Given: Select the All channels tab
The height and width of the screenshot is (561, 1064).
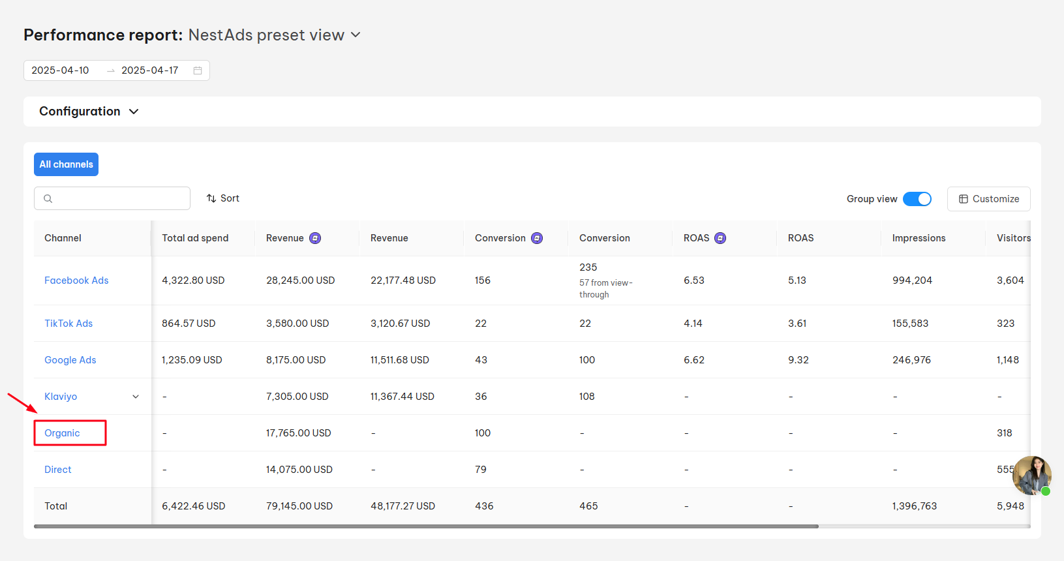Looking at the screenshot, I should 66,164.
